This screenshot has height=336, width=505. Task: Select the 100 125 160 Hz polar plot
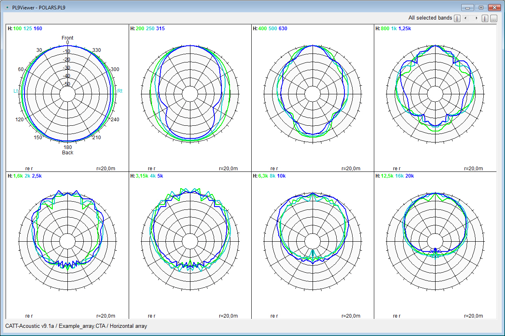(67, 94)
